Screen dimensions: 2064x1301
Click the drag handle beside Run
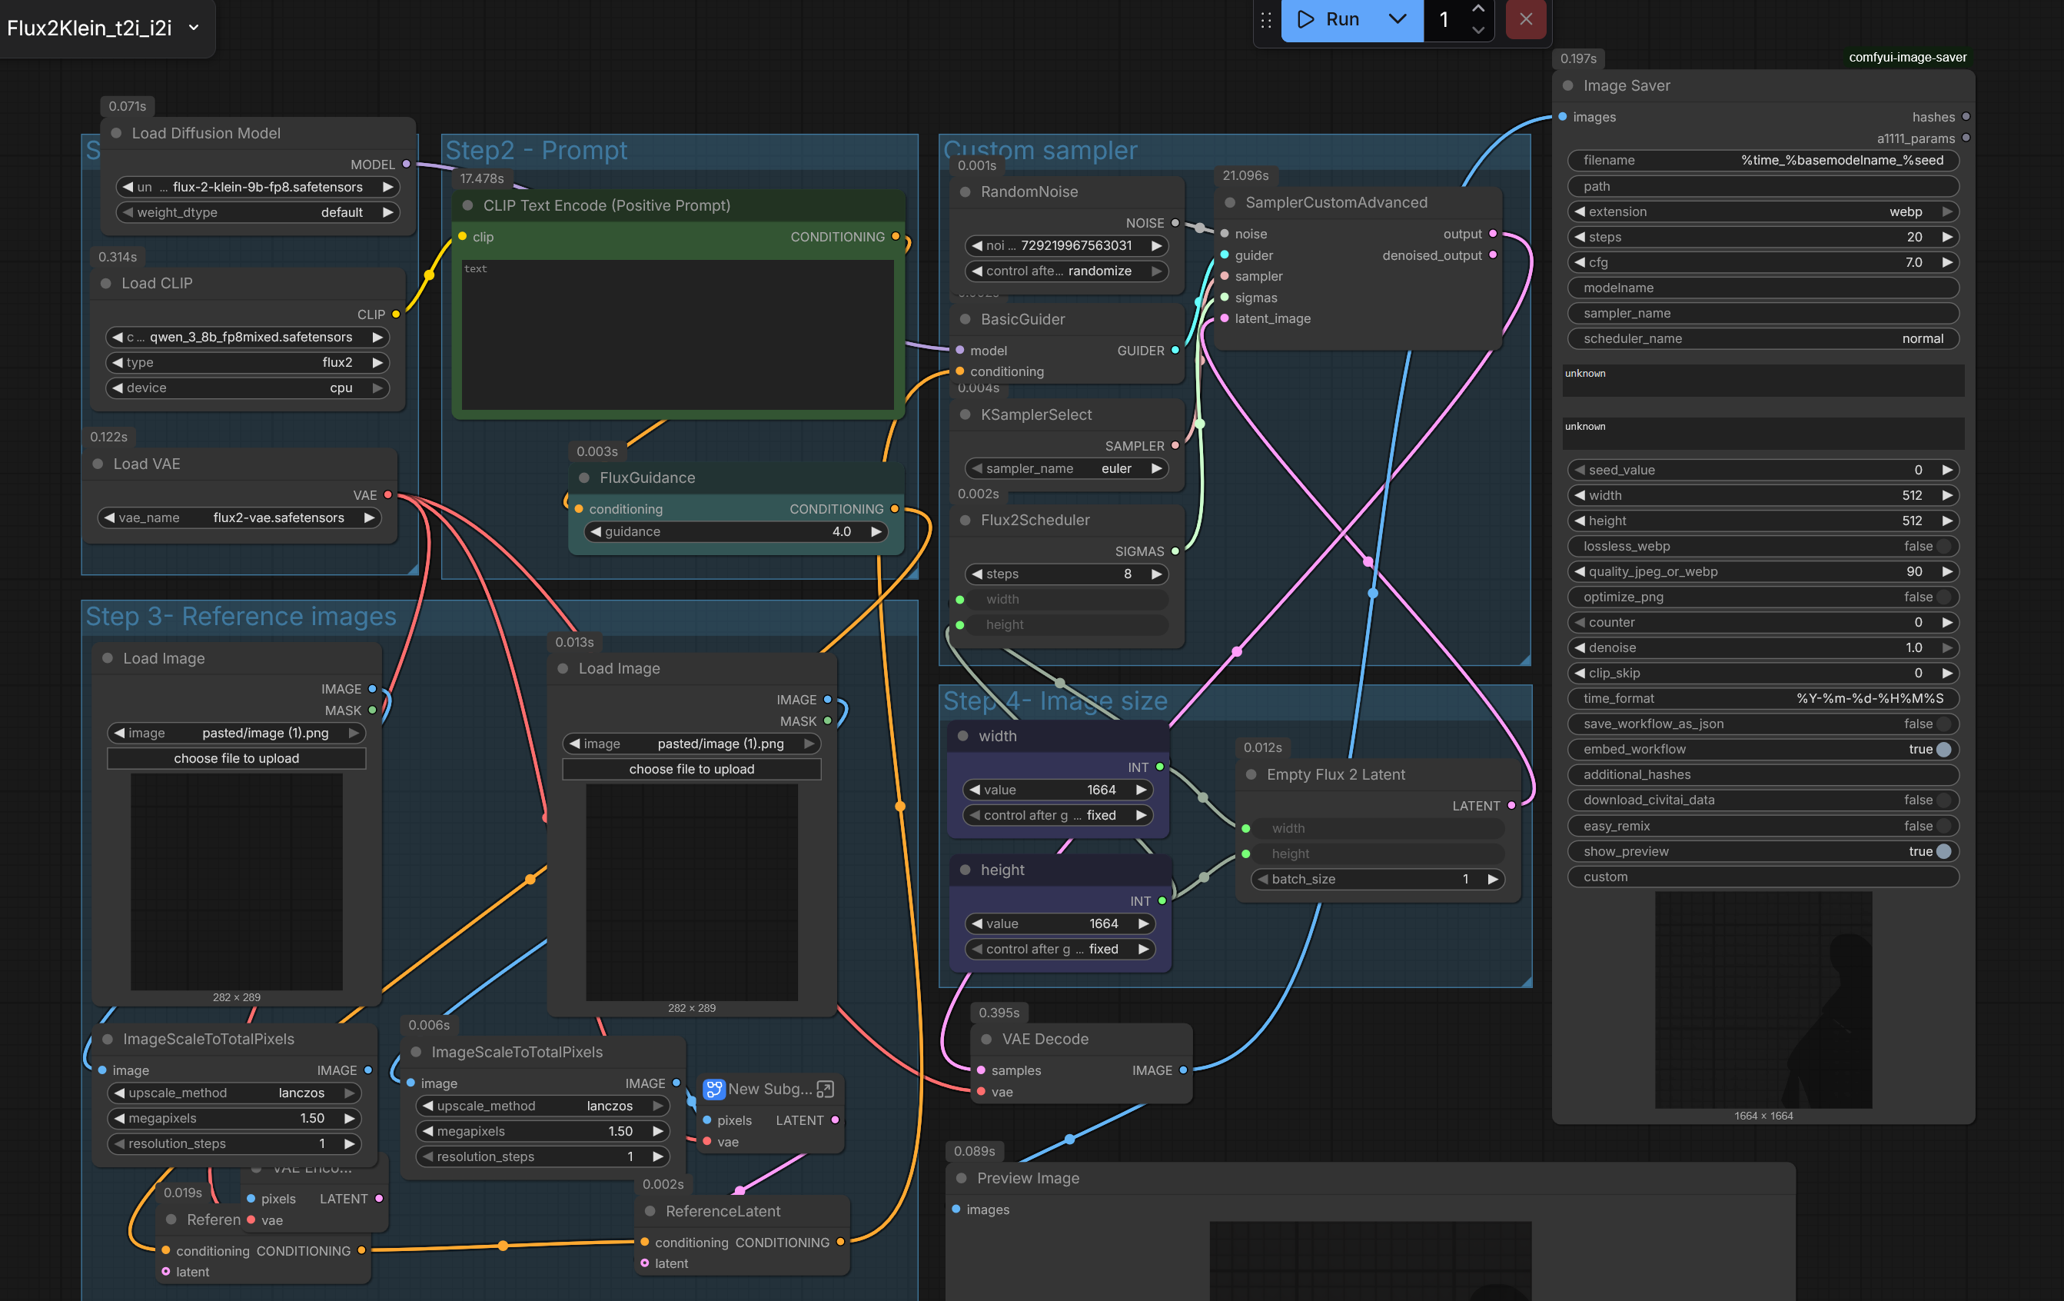point(1266,20)
